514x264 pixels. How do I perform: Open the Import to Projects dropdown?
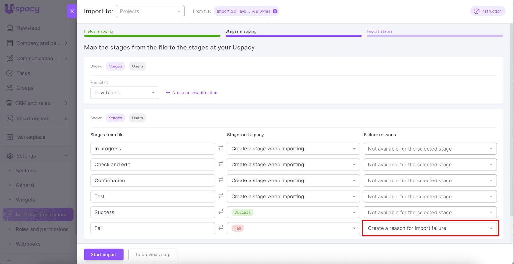coord(150,11)
